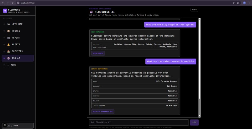Click the Routes compass icon
The height and width of the screenshot is (129, 252).
[x=8, y=31]
